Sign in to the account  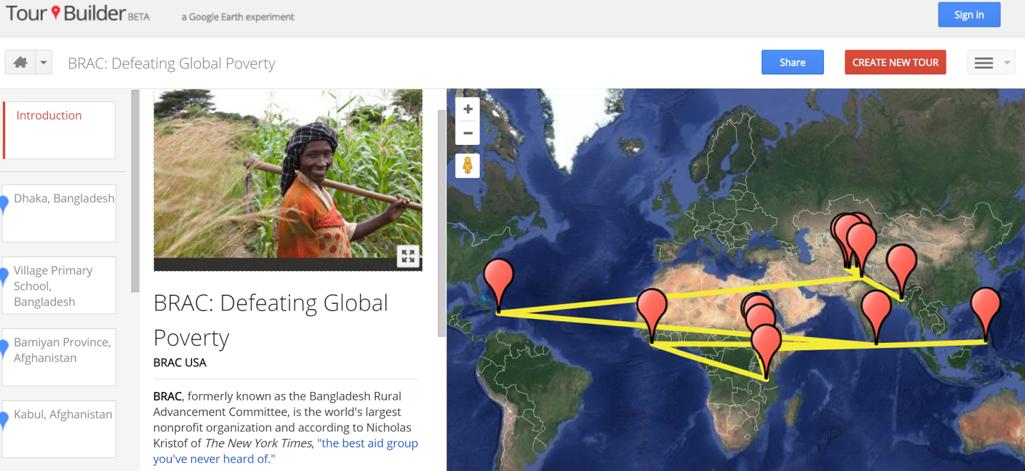tap(969, 15)
